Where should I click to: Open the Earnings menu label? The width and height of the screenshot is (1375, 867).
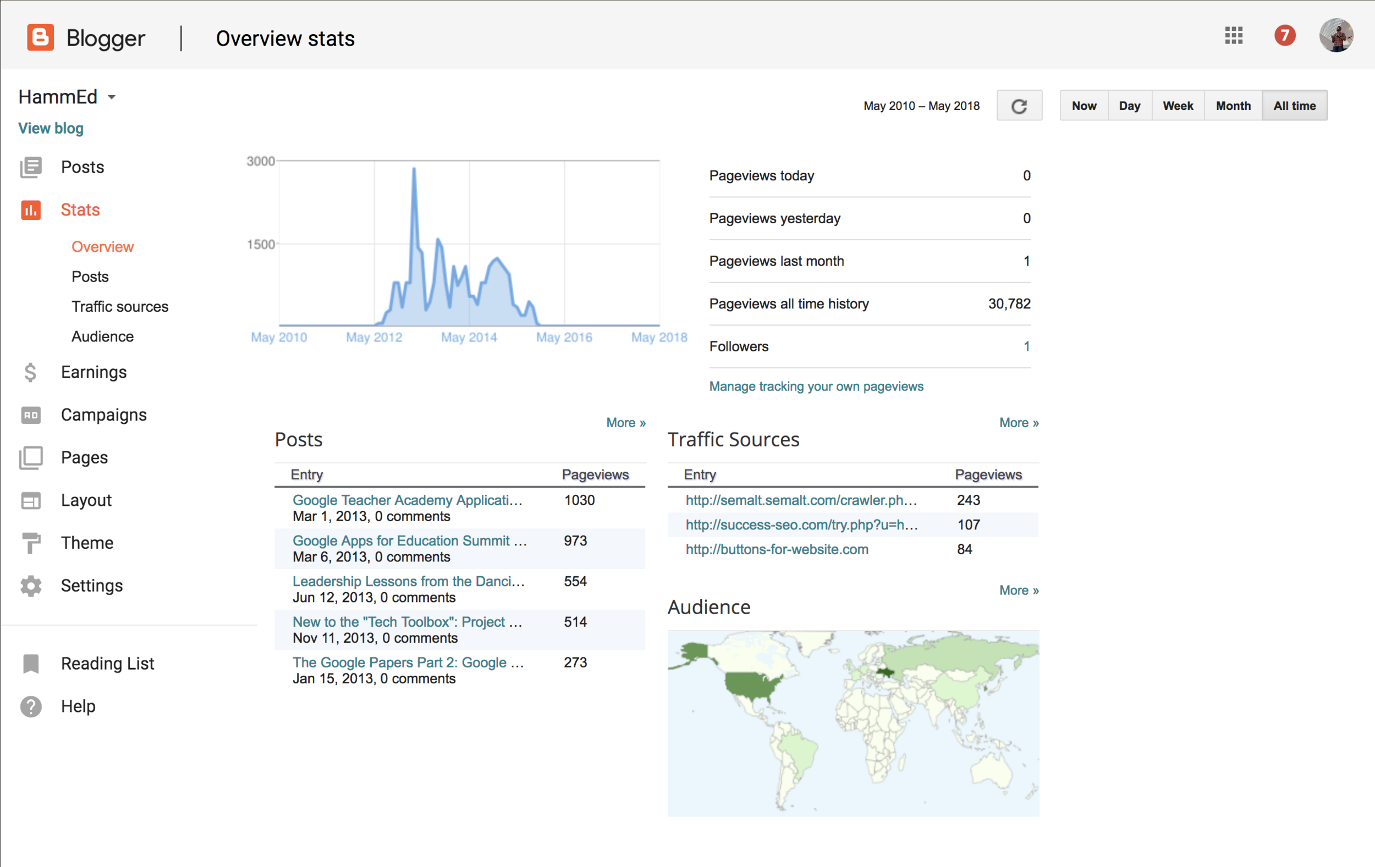(x=94, y=372)
